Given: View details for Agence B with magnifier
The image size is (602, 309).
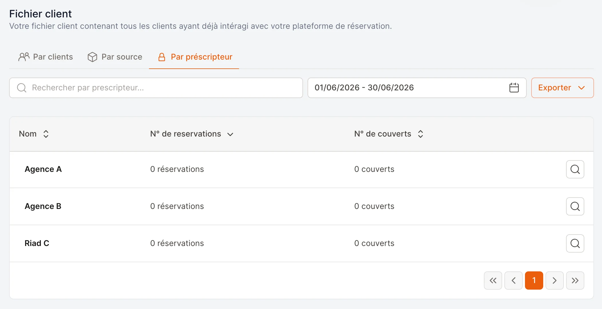Looking at the screenshot, I should [575, 206].
